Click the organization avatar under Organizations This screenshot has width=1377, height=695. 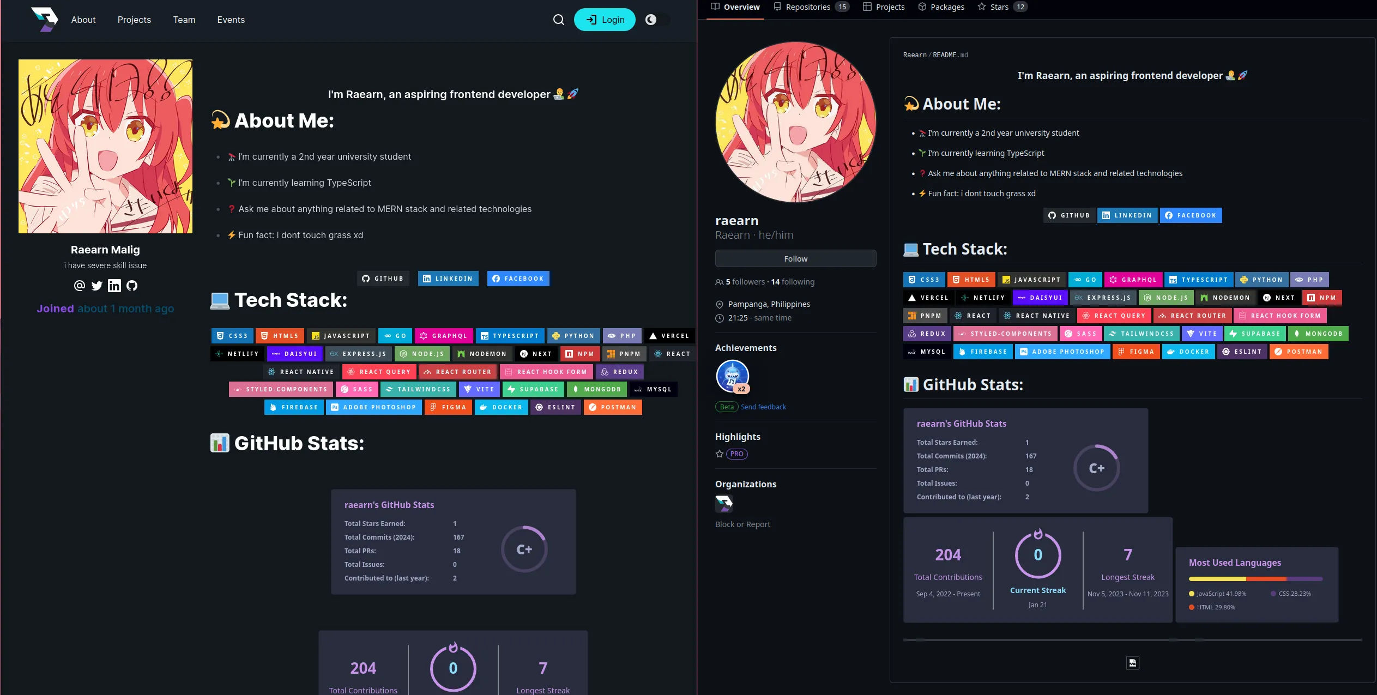[x=724, y=504]
